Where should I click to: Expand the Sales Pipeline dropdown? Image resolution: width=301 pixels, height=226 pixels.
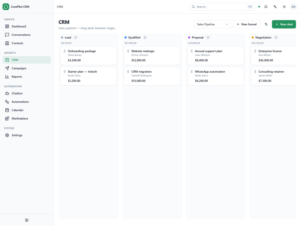(213, 24)
